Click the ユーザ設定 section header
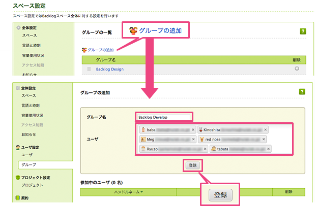Screen dimensions: 316x206 [x=30, y=148]
